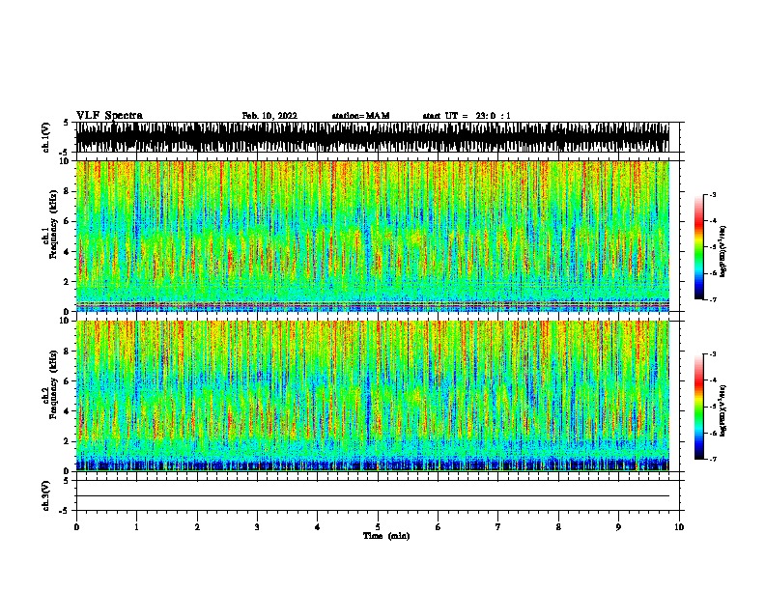Click the "6" kHz tick of the ch.2 spectrogram
Screen dimensions: 765x591
[x=68, y=380]
